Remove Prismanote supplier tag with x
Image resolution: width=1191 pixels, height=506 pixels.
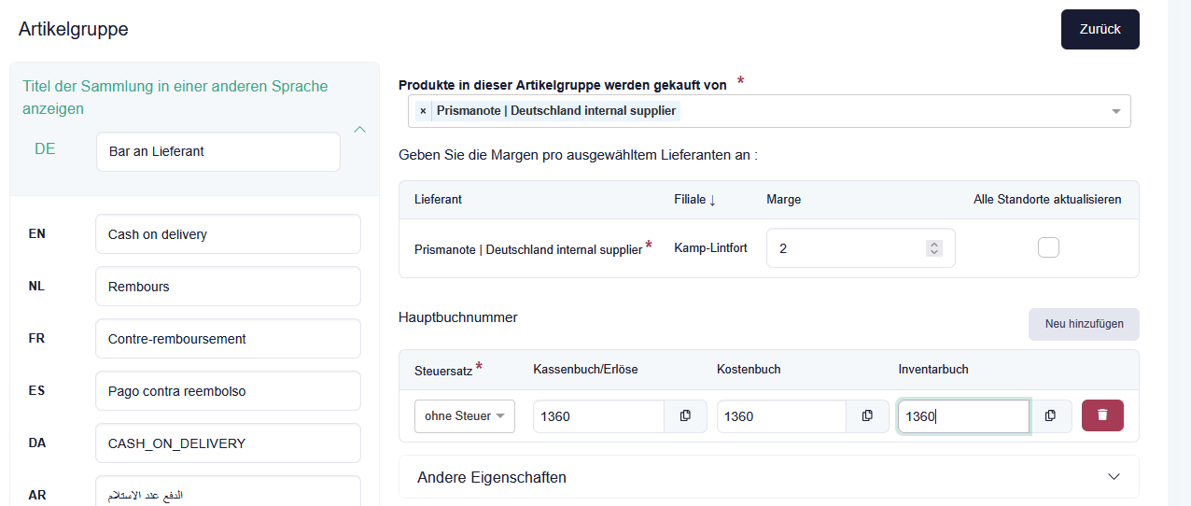tap(423, 111)
